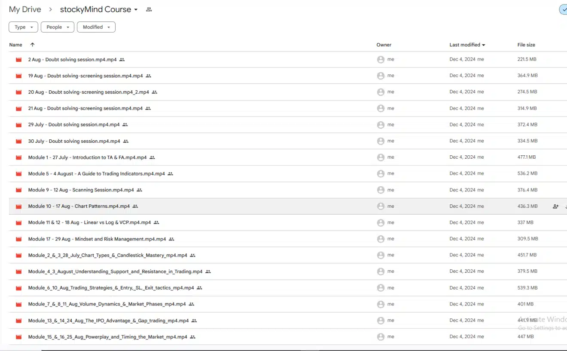Select Module 11 & 12 Linear vs Log & VCP
Viewport: 567px width, 351px height.
(x=89, y=223)
